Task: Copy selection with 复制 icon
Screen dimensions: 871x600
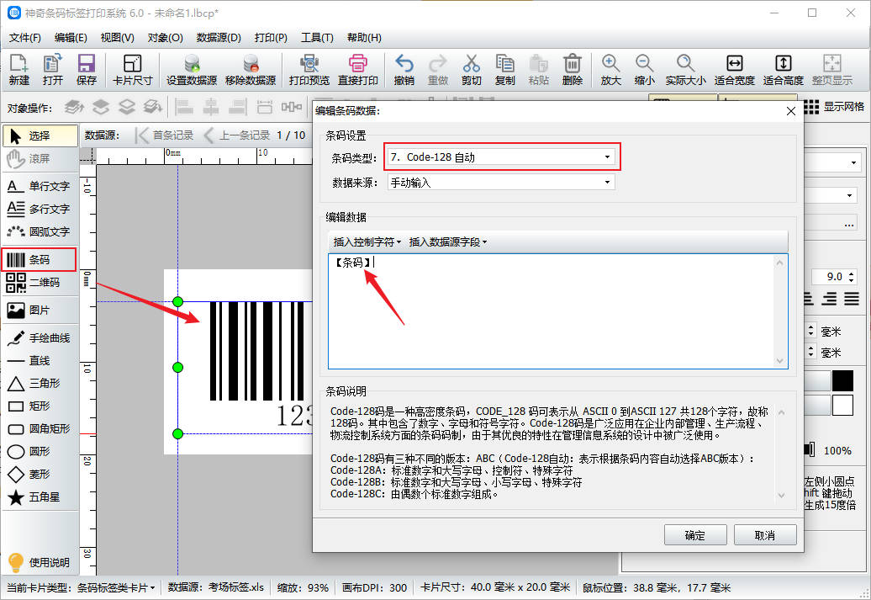Action: coord(504,70)
